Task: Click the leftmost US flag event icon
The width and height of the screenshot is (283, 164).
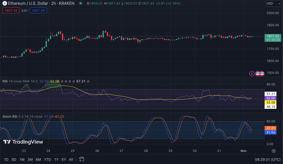Action: [x=258, y=74]
